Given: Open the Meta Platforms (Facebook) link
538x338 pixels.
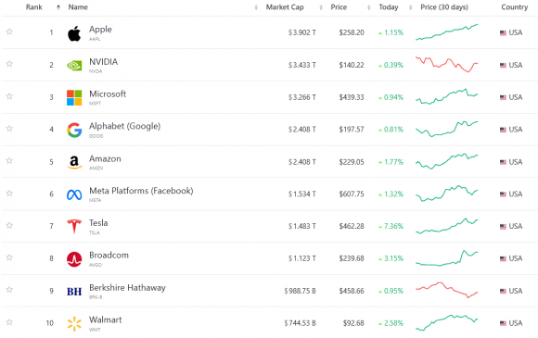Looking at the screenshot, I should point(141,191).
